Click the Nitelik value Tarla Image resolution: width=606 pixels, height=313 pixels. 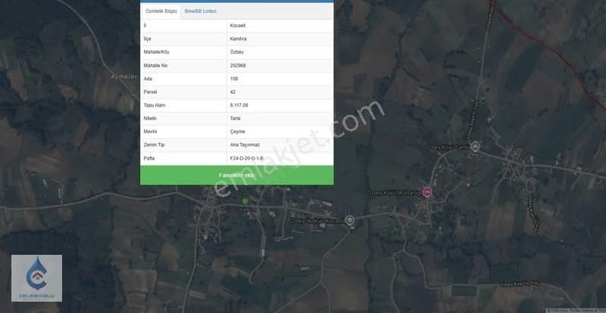236,118
